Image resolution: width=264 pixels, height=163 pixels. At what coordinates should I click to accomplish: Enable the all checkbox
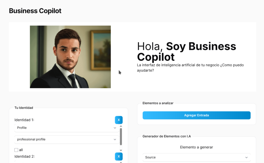pyautogui.click(x=16, y=150)
